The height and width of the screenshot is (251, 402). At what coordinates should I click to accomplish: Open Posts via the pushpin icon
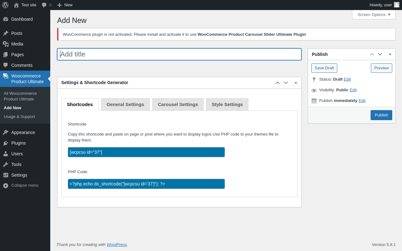(x=6, y=33)
